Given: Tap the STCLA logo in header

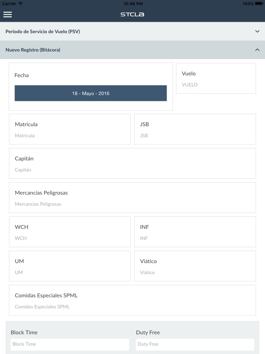Looking at the screenshot, I should point(132,15).
